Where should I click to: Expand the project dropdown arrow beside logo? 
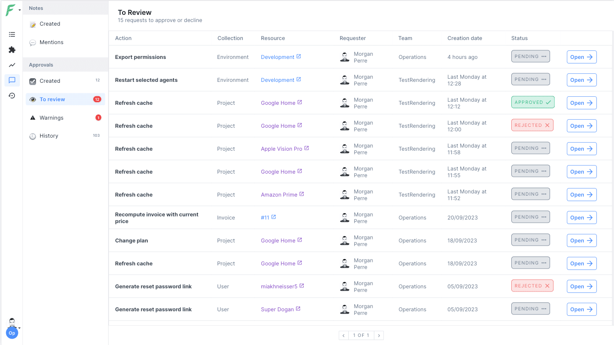coord(19,10)
